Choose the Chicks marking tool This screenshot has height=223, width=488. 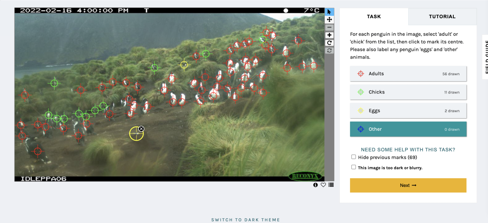click(x=408, y=92)
